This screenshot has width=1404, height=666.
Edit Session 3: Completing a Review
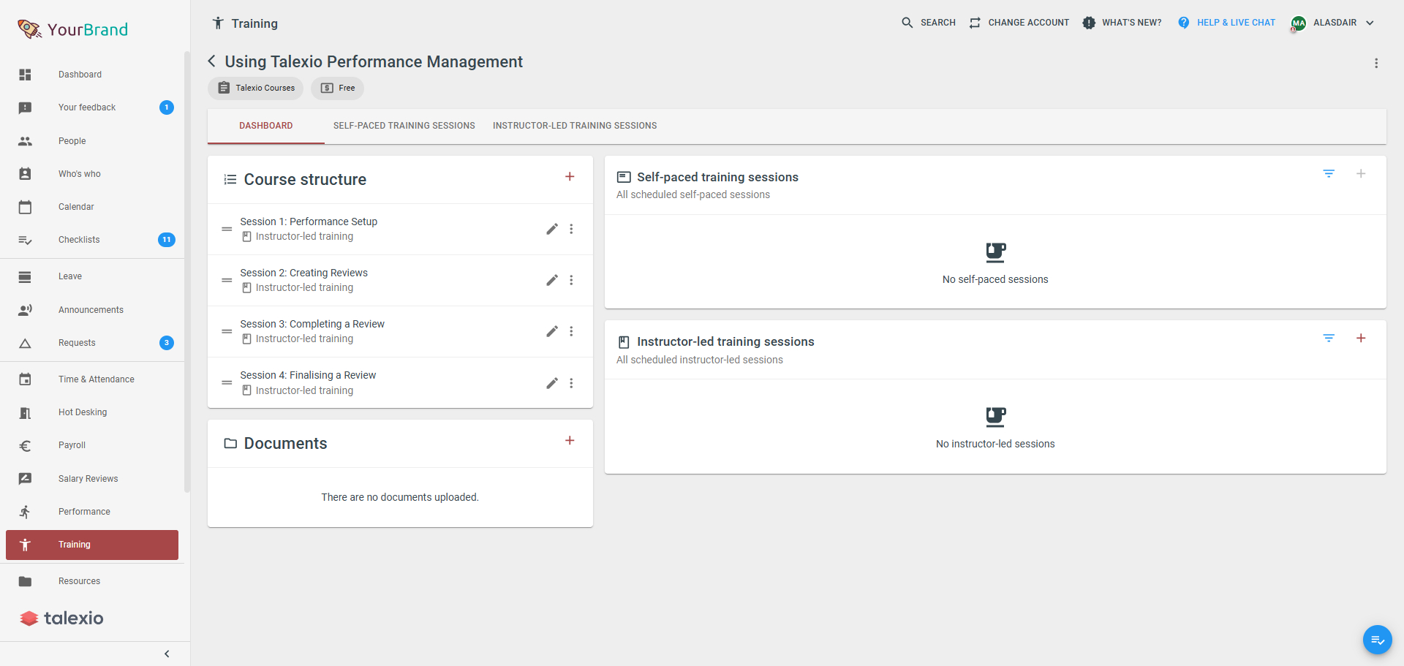point(552,331)
